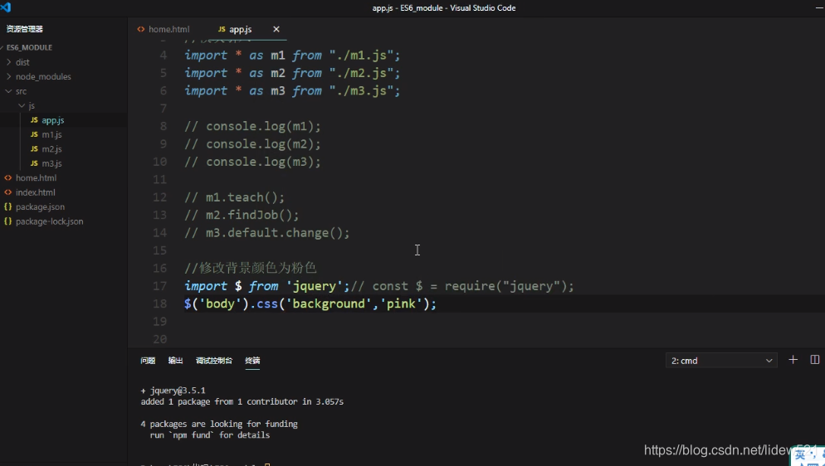Collapse the ES6_MODULE project root
This screenshot has height=466, width=825.
click(x=29, y=47)
